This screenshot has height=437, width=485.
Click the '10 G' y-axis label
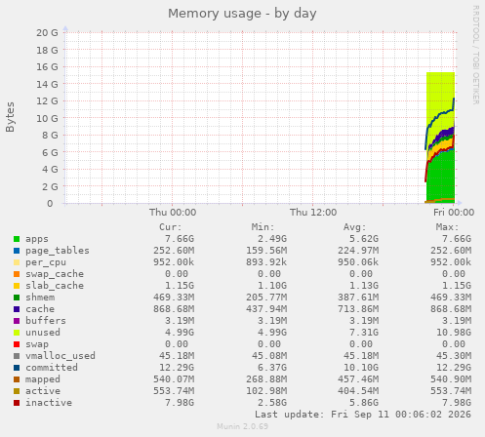click(x=47, y=118)
